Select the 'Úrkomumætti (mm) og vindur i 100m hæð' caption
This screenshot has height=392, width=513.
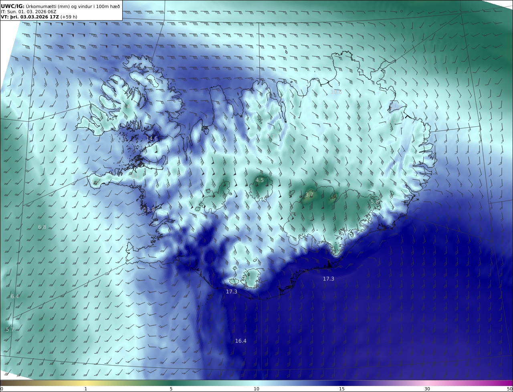(x=73, y=6)
